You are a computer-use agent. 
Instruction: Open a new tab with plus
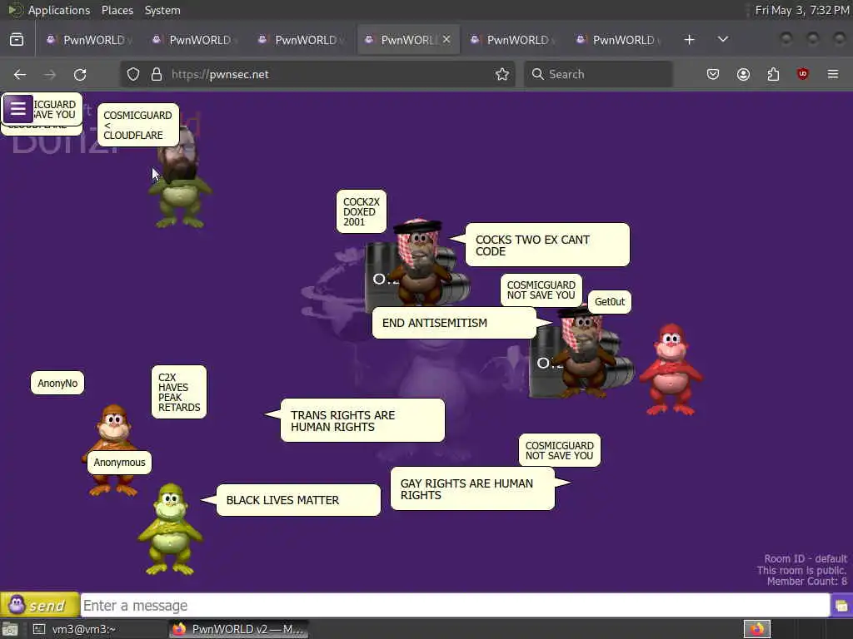click(x=689, y=40)
